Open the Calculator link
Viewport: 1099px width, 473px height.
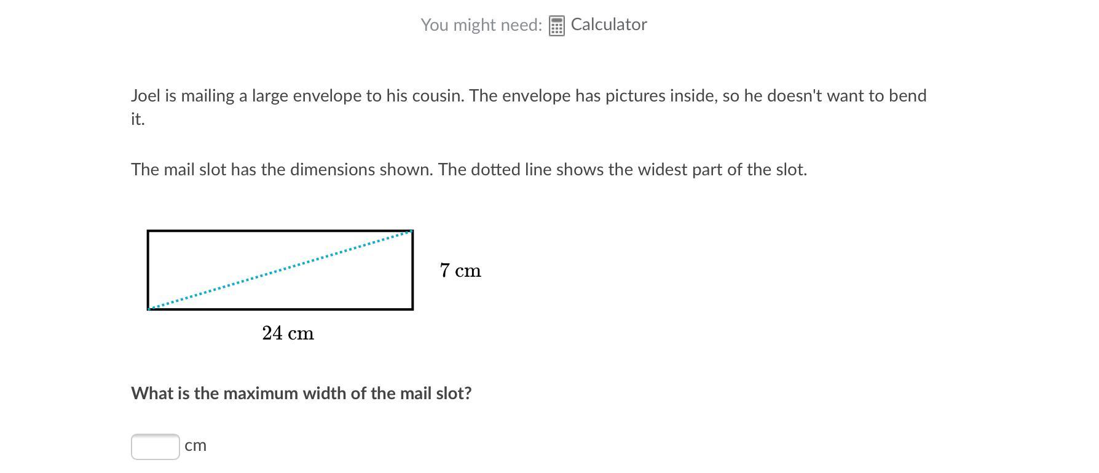pos(609,25)
